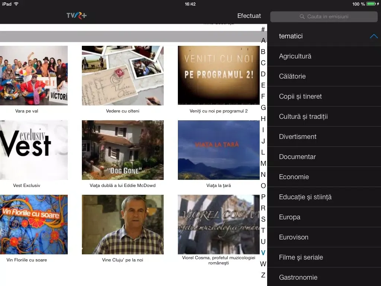Jump to letter D in index
381x286 pixels.
coord(263,74)
